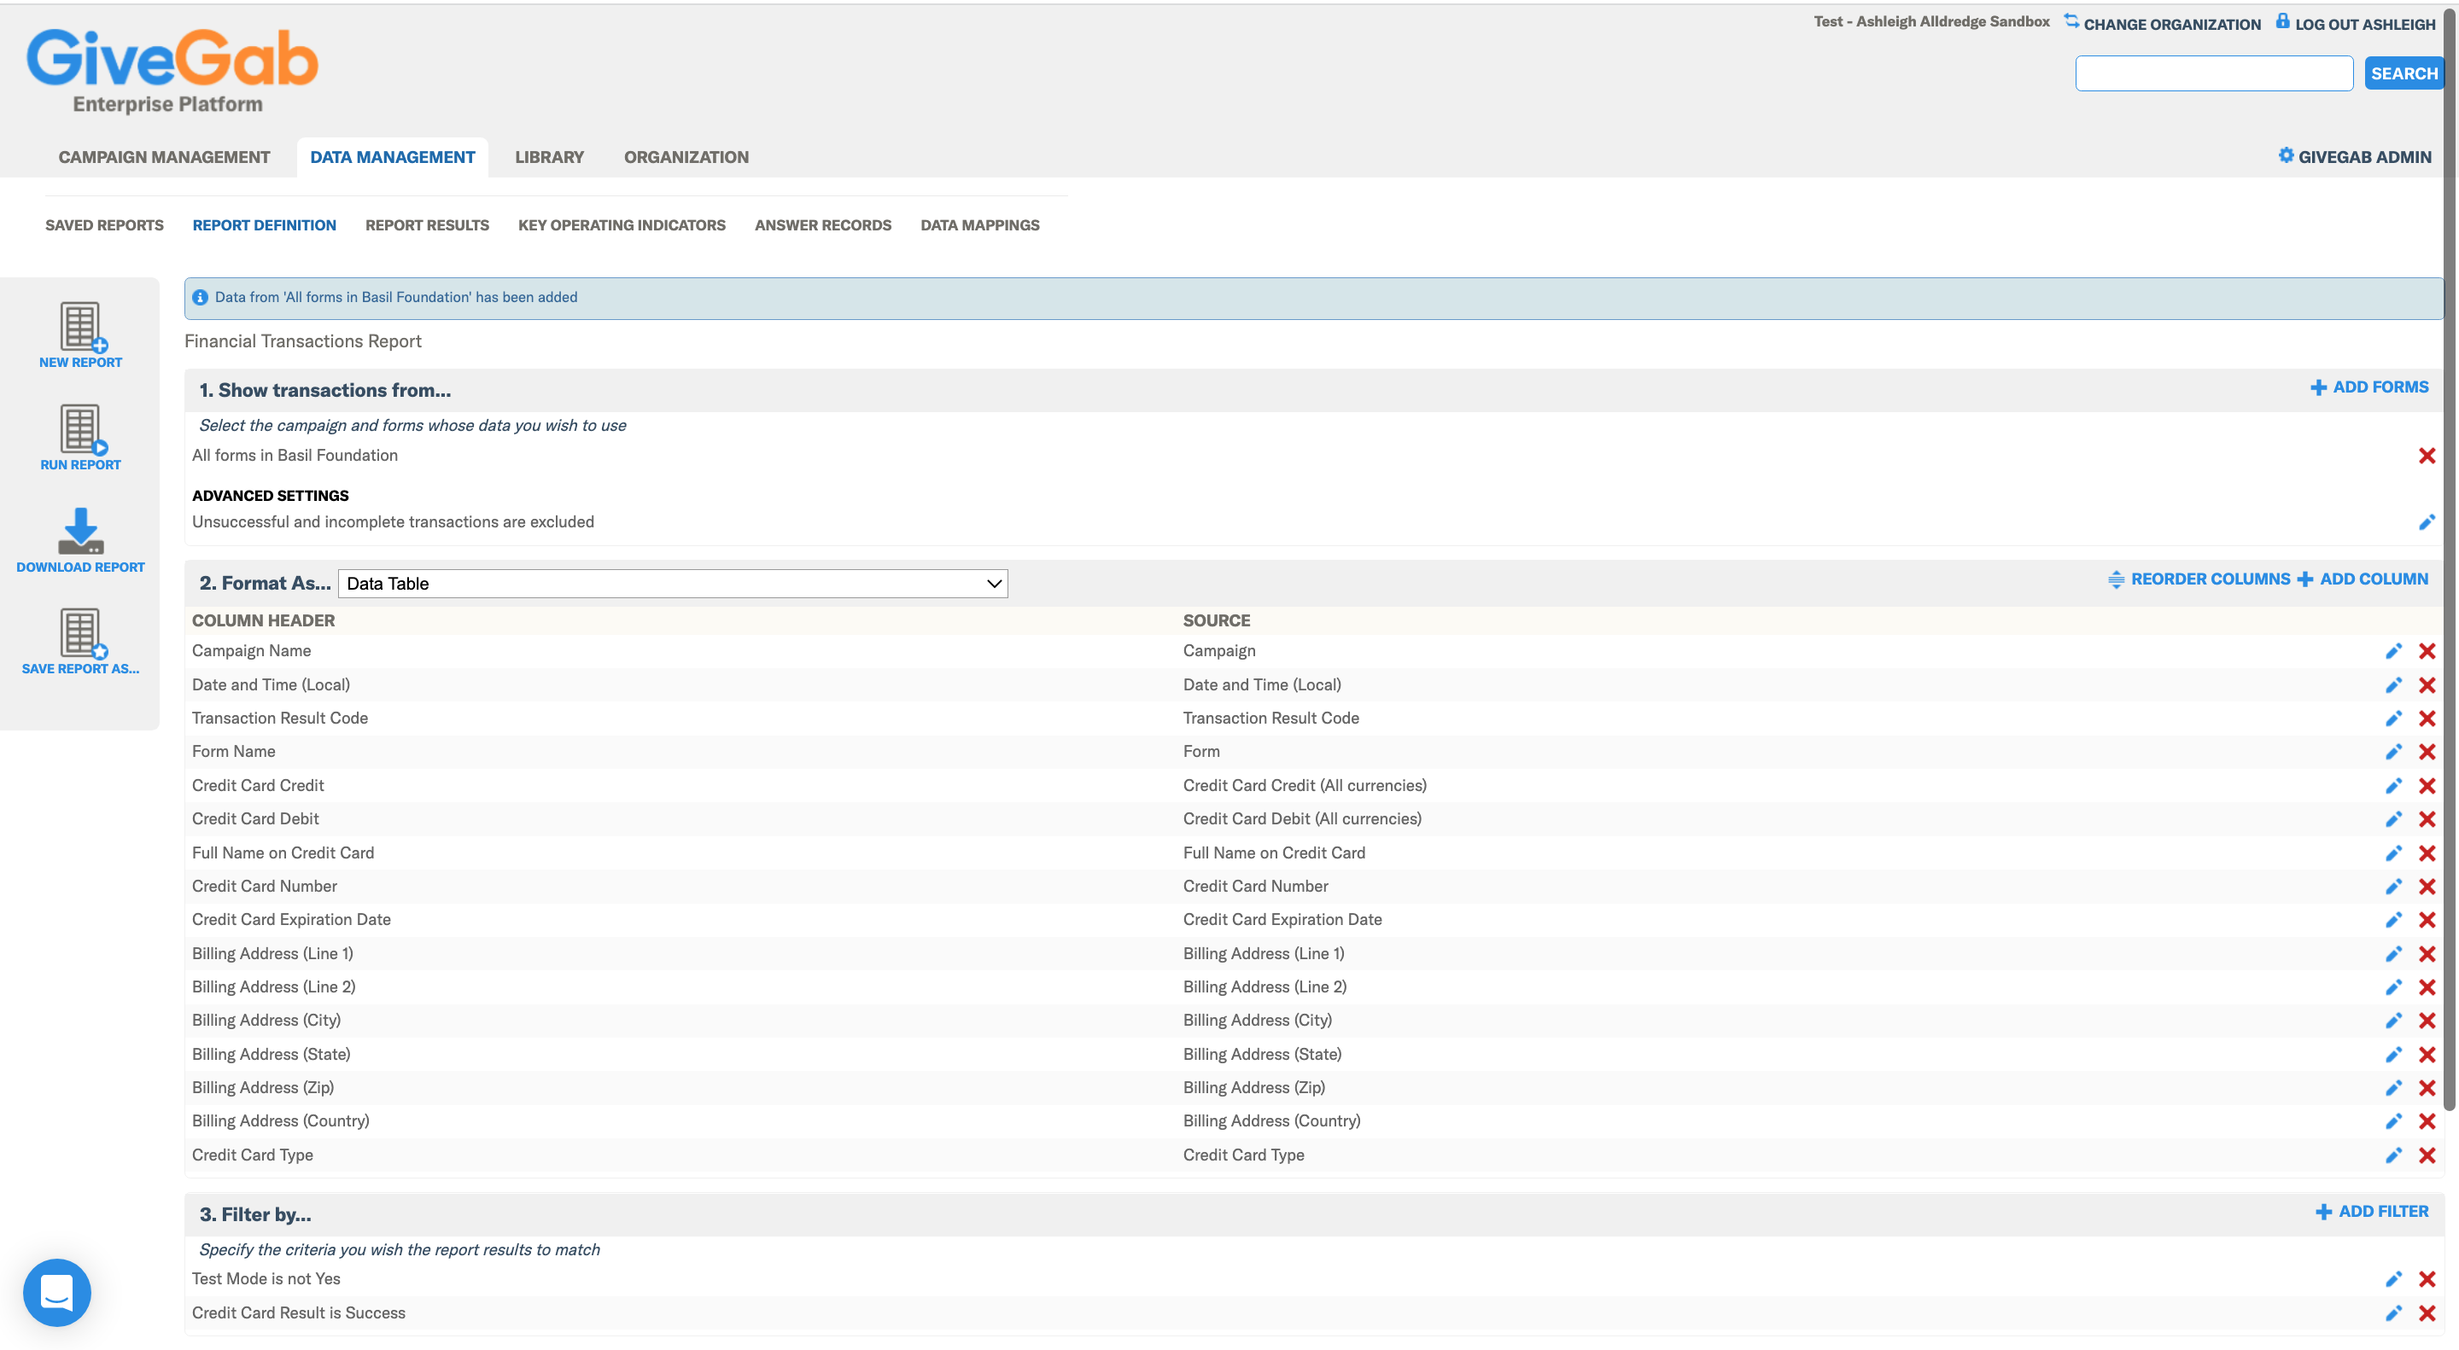Edit the Date and Time (Local) column
2459x1350 pixels.
[2393, 685]
